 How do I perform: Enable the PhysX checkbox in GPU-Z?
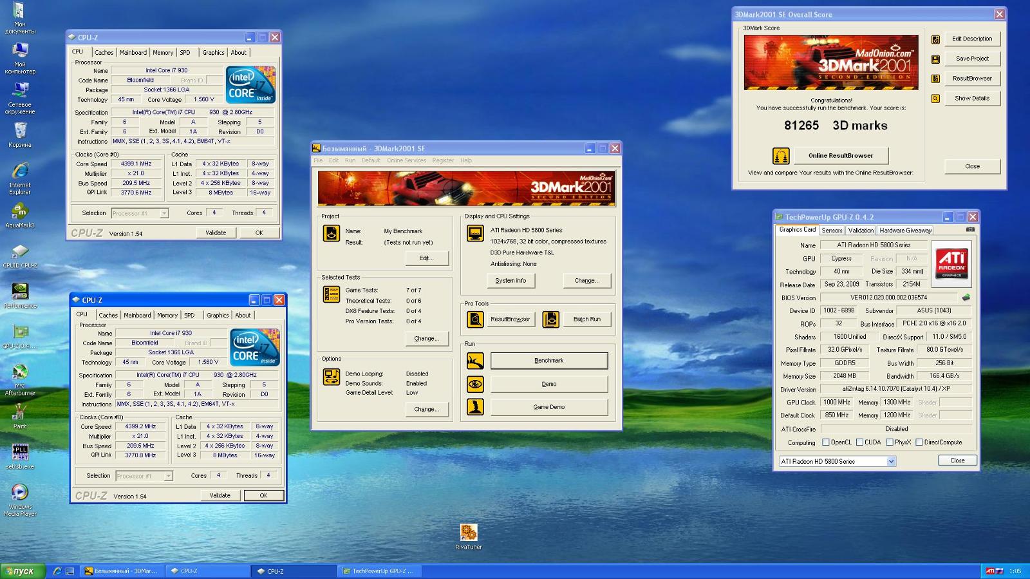(890, 442)
